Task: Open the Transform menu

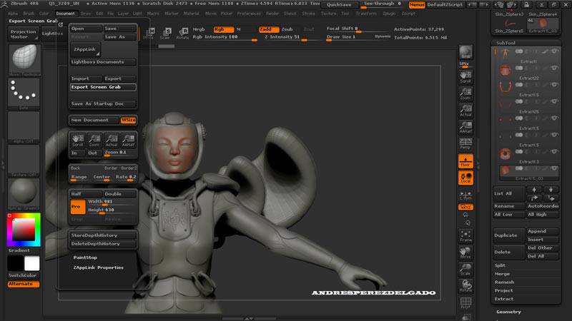Action: (366, 14)
